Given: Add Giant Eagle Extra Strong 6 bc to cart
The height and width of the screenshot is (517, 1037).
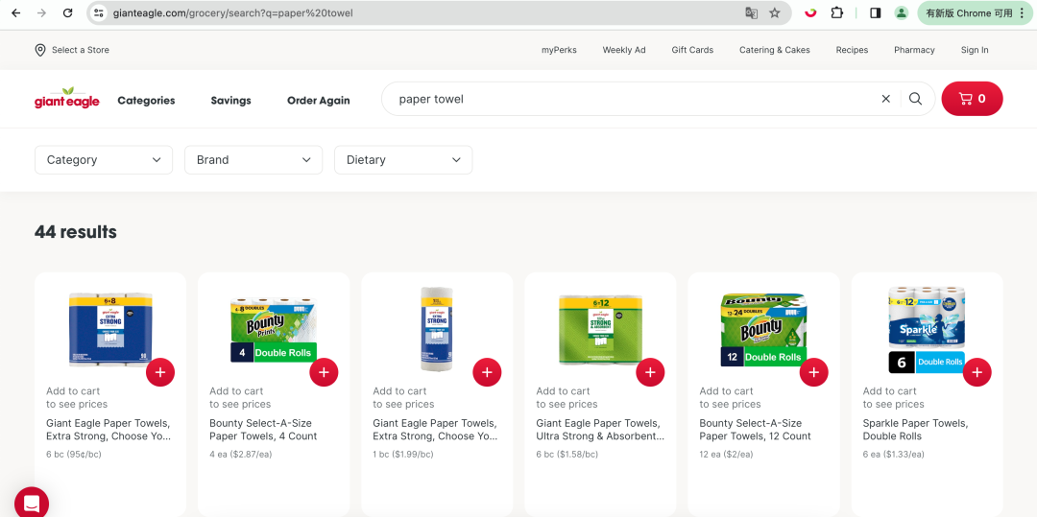Looking at the screenshot, I should click(160, 372).
